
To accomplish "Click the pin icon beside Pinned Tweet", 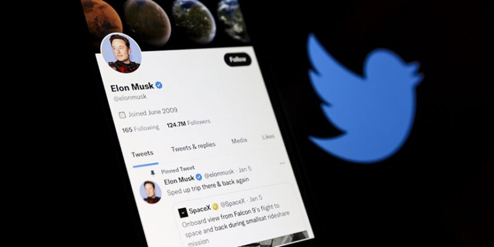I will [153, 173].
